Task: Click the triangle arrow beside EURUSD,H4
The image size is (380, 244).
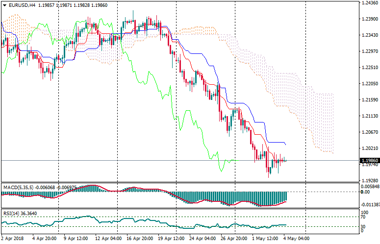Action: click(x=3, y=5)
